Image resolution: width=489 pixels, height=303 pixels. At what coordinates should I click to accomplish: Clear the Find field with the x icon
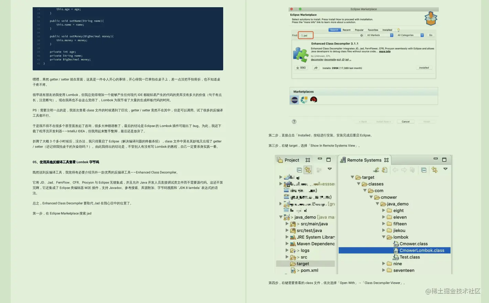(361, 35)
